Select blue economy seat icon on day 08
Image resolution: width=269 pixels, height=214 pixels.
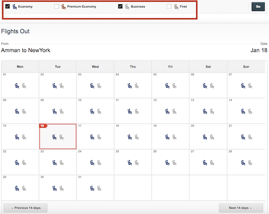click(x=17, y=111)
